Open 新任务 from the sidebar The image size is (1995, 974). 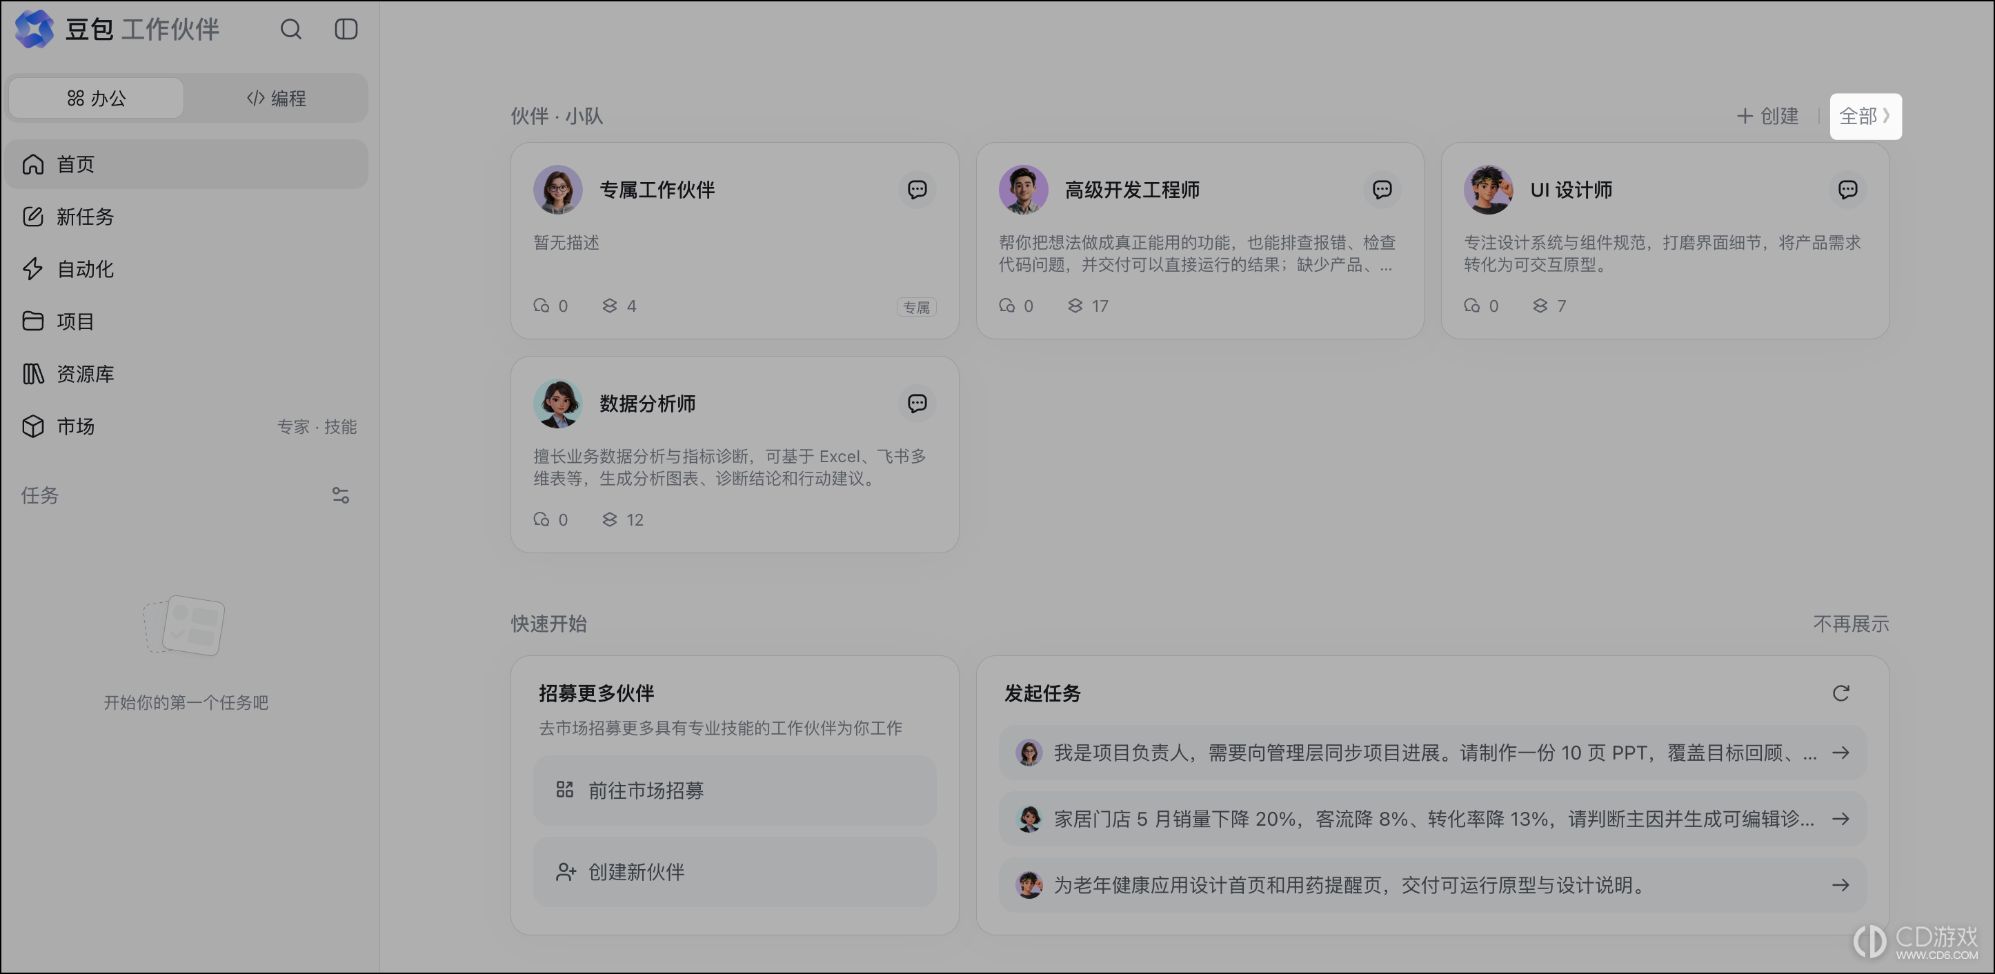186,217
